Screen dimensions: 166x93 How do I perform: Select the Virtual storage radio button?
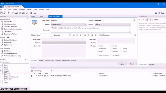point(98,46)
